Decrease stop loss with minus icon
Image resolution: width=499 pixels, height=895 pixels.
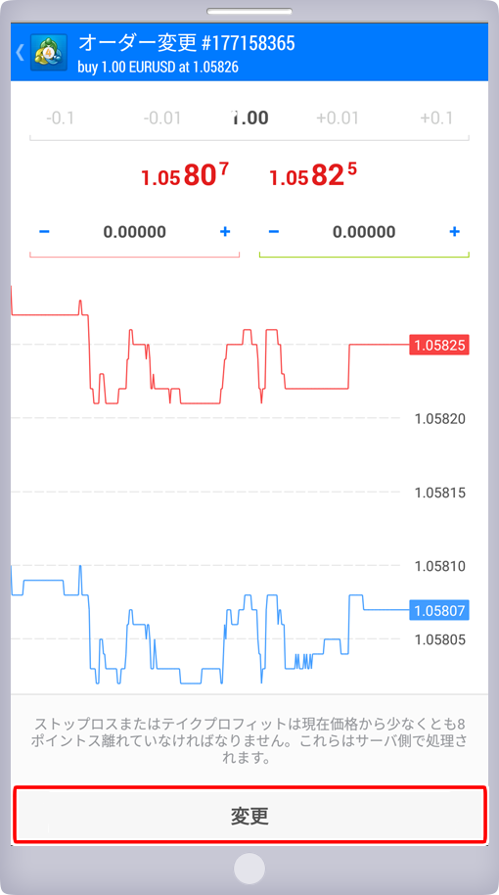pyautogui.click(x=44, y=232)
